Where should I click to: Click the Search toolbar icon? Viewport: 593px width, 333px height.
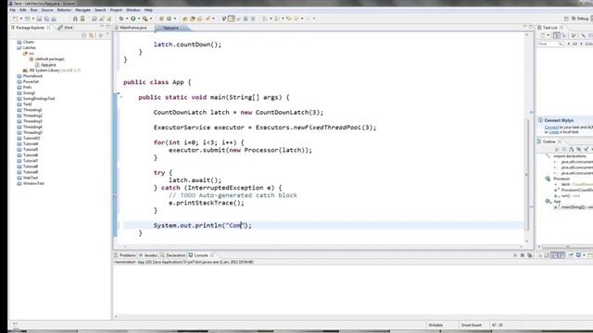coord(208,18)
